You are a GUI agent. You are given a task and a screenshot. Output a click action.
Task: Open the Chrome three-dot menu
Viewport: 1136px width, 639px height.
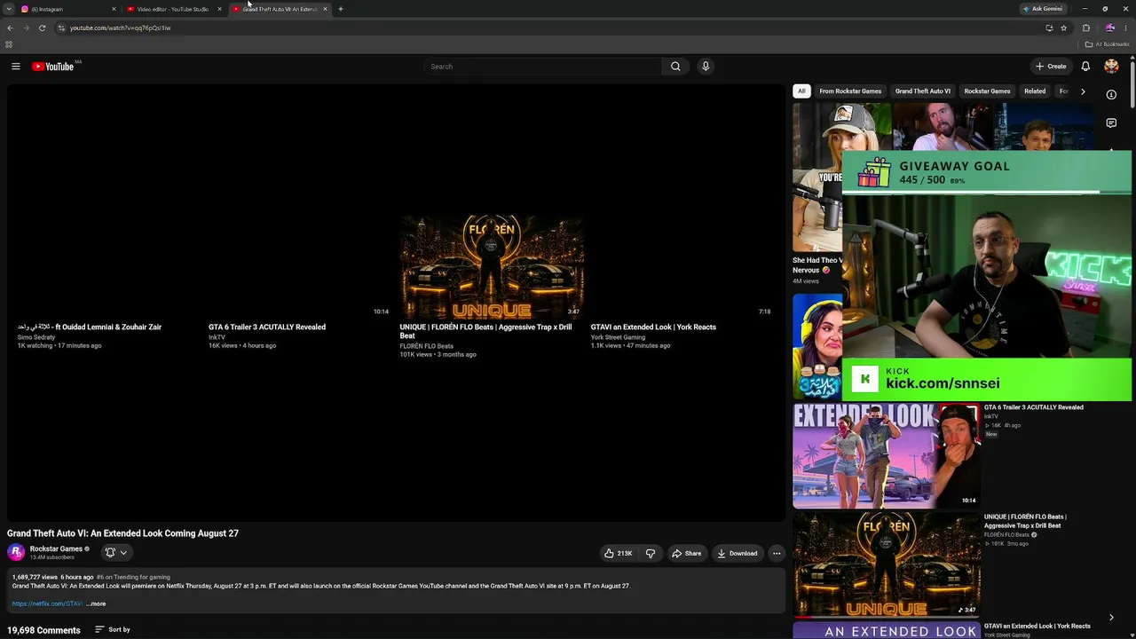1127,28
